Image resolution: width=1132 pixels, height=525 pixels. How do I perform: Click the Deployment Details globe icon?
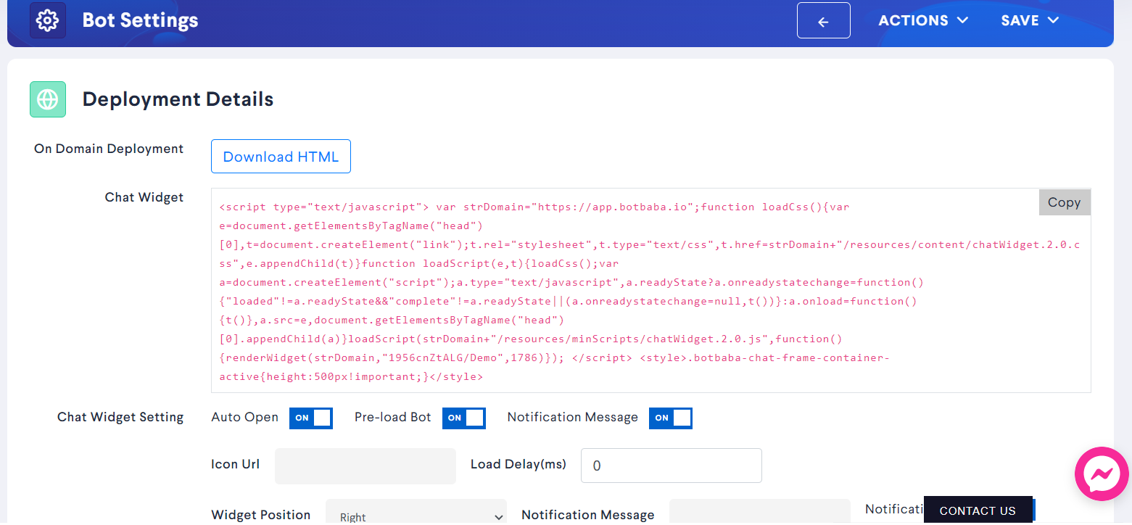[x=47, y=99]
